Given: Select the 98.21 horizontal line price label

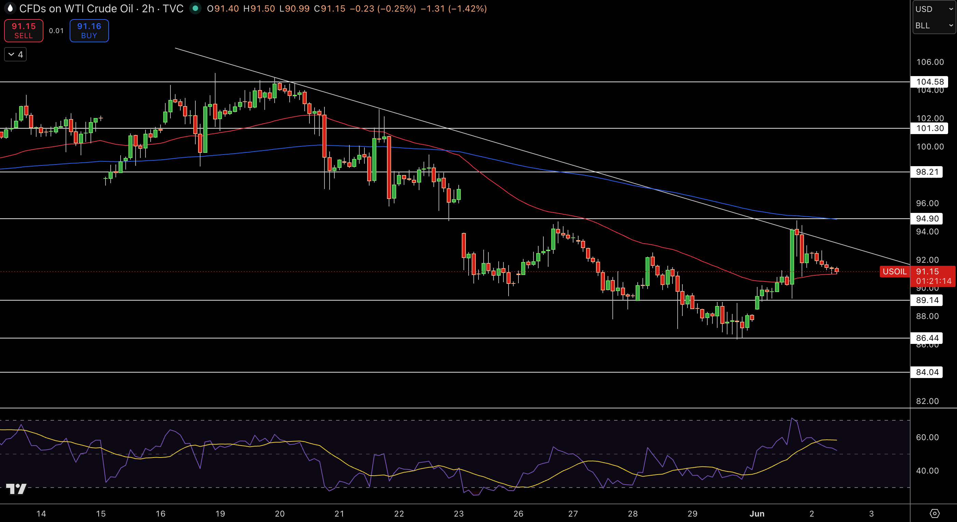Looking at the screenshot, I should (x=927, y=172).
